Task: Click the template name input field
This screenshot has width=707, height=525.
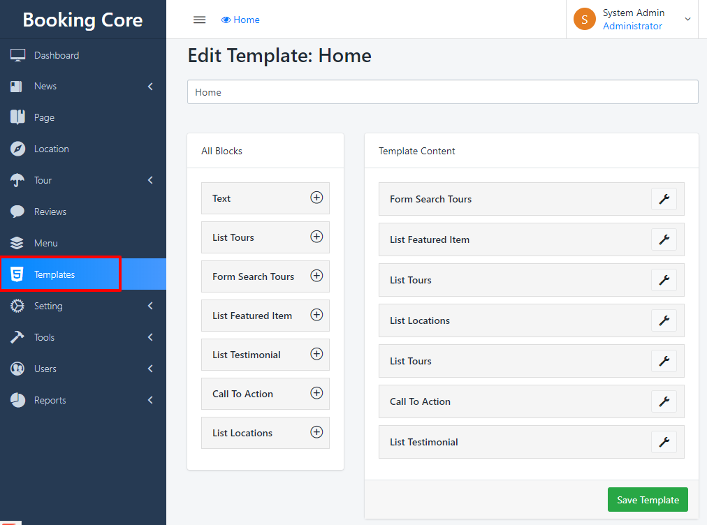Action: coord(442,92)
